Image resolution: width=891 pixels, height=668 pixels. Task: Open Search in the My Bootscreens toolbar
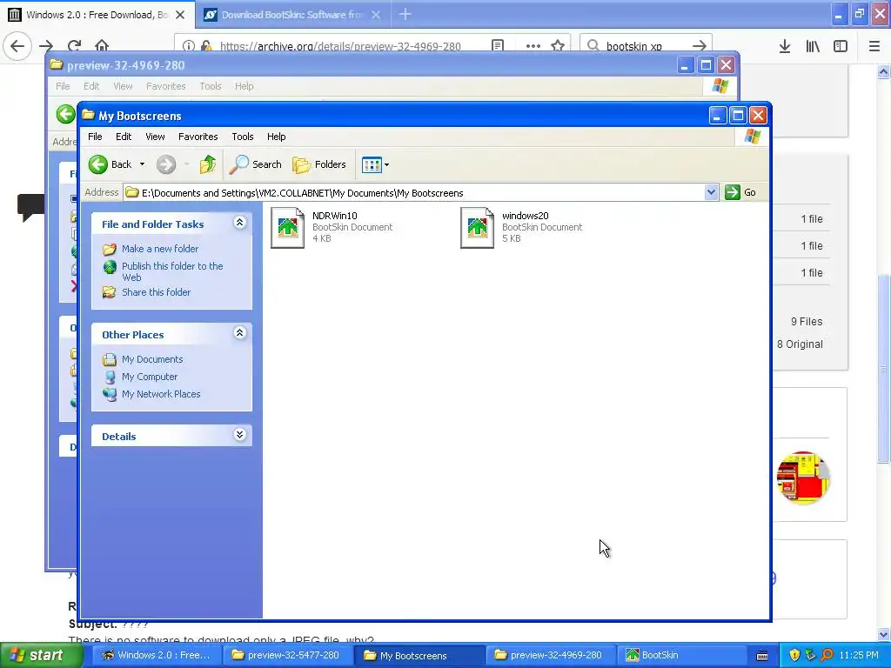(x=255, y=164)
